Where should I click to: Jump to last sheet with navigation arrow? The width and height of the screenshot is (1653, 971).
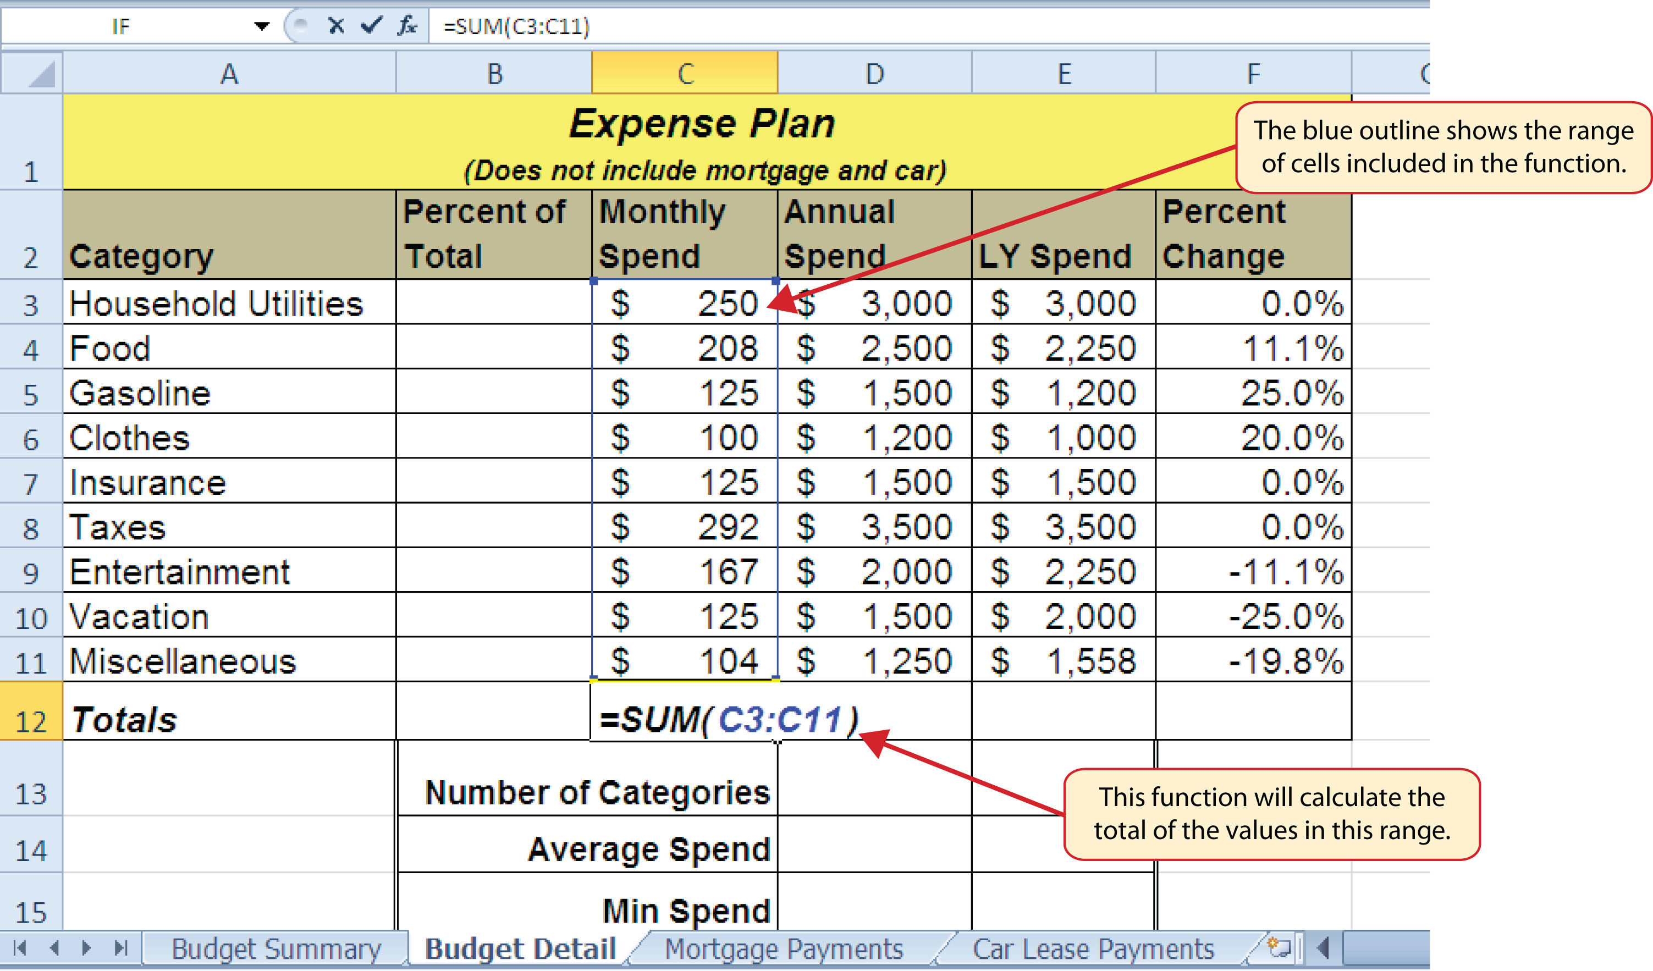(x=120, y=947)
